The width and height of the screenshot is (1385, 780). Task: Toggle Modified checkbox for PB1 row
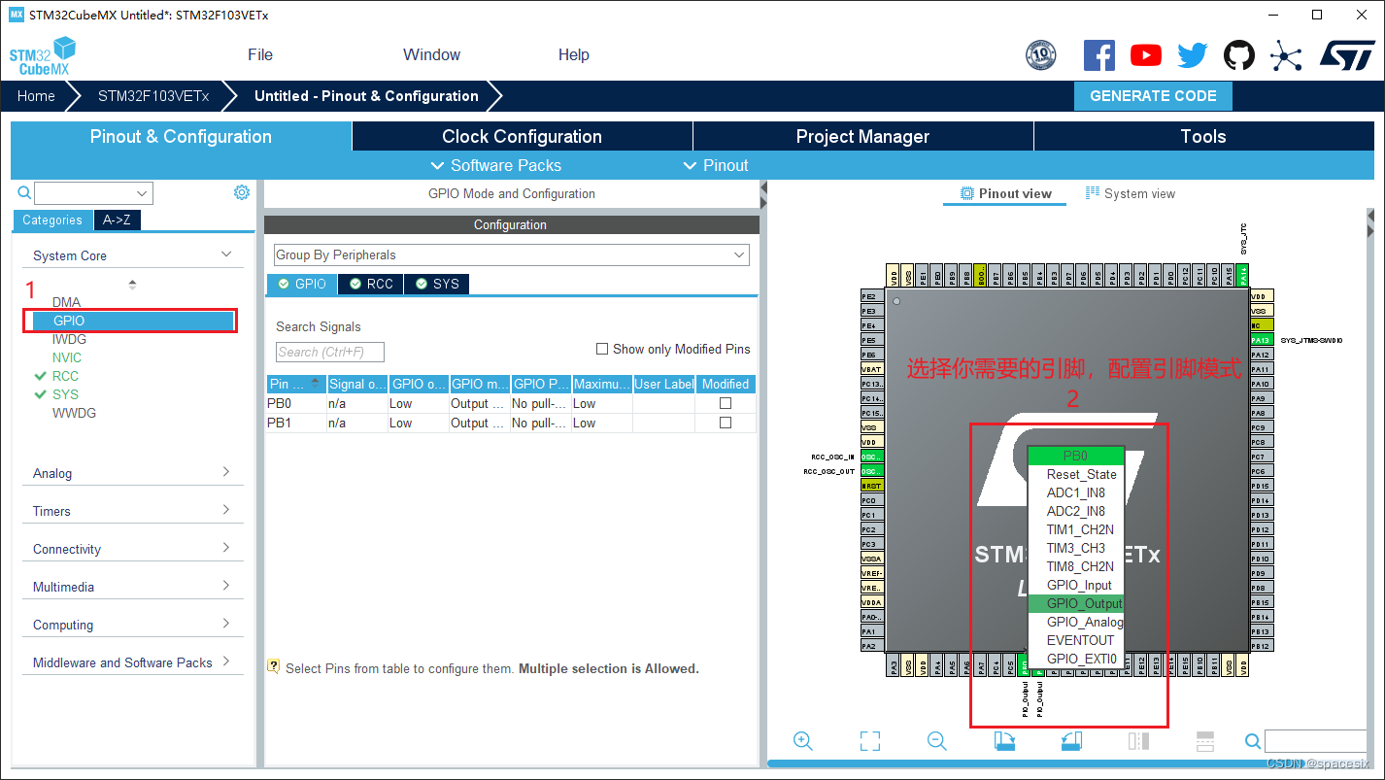725,423
